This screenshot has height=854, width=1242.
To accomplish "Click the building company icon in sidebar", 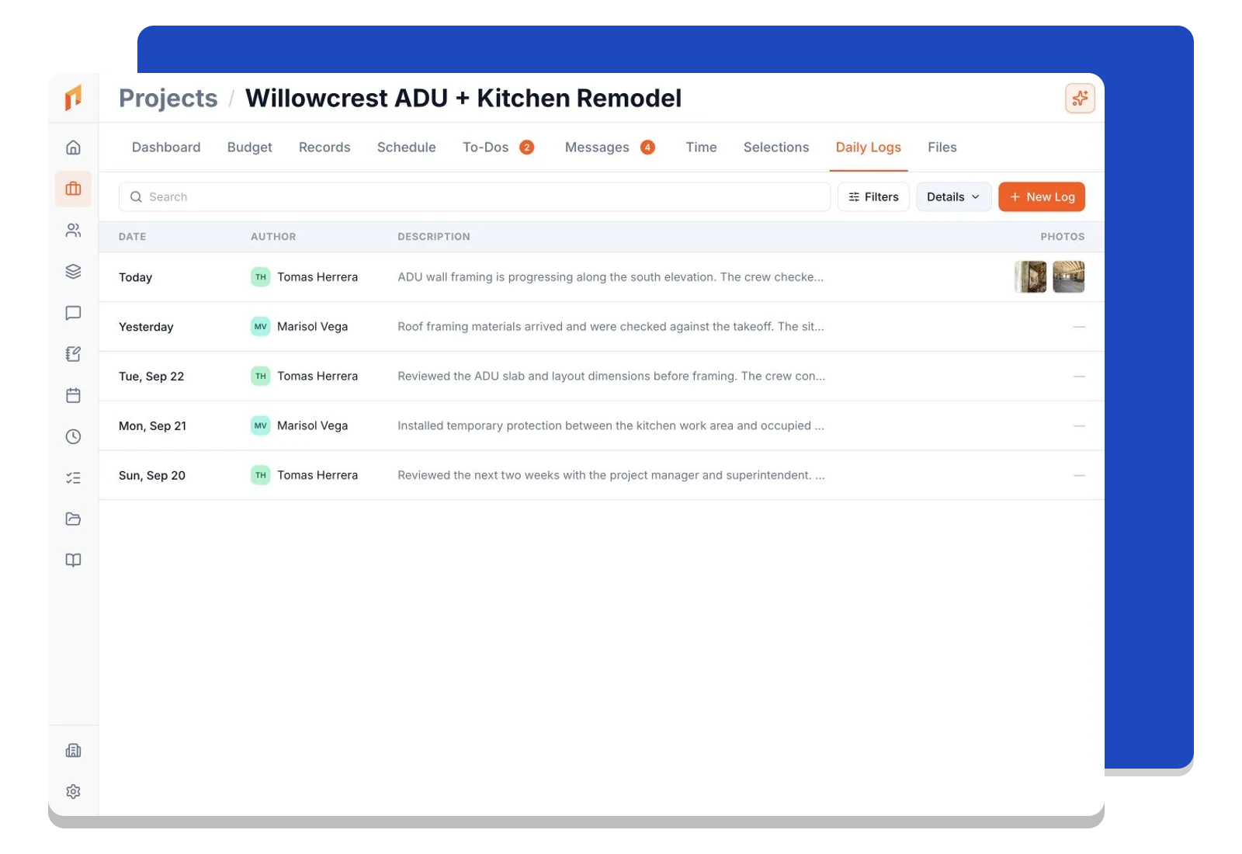I will coord(73,750).
